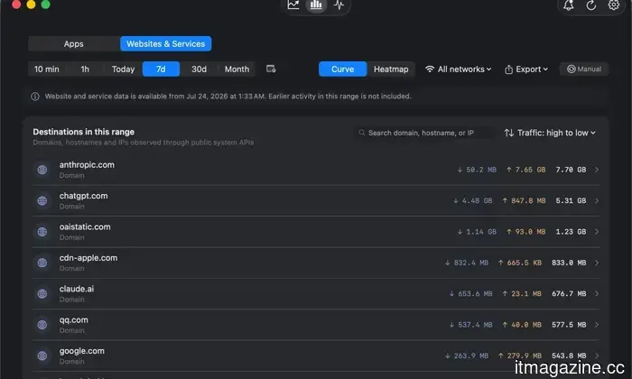The height and width of the screenshot is (379, 632).
Task: Open the line chart overview view
Action: tap(293, 5)
